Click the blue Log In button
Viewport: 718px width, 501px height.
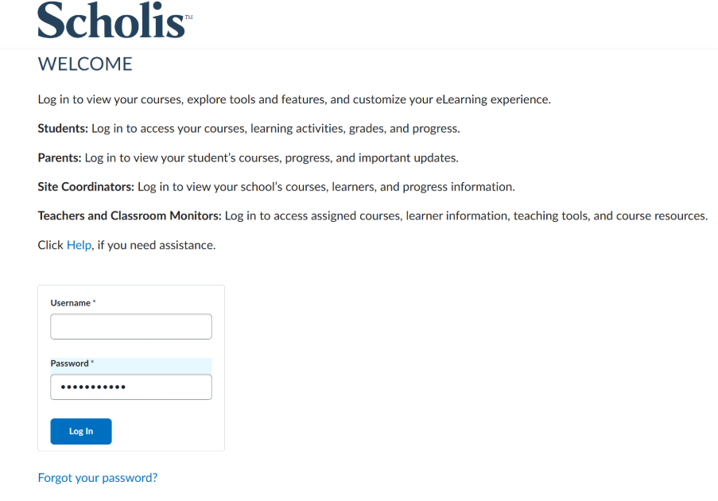click(81, 431)
